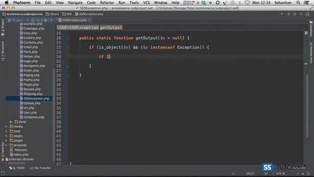Click the Debug button in the toolbar
Image resolution: width=314 pixels, height=177 pixels.
(295, 14)
